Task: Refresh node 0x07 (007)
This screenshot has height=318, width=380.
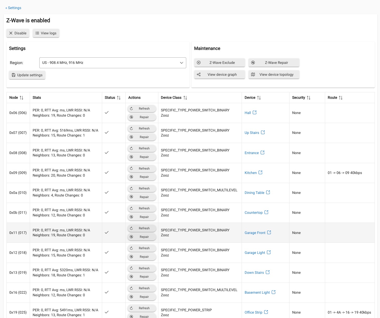Action: coord(142,128)
